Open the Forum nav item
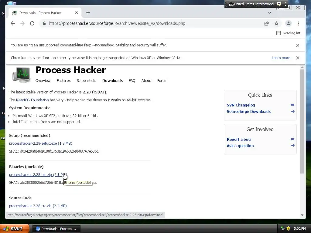311x233 pixels. coord(162,81)
